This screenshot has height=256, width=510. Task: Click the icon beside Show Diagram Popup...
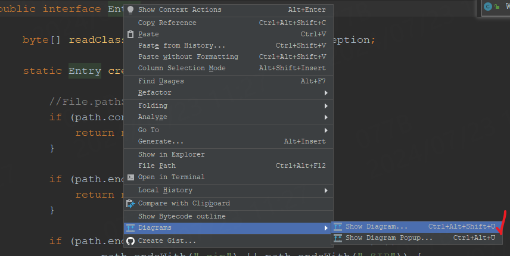click(338, 238)
